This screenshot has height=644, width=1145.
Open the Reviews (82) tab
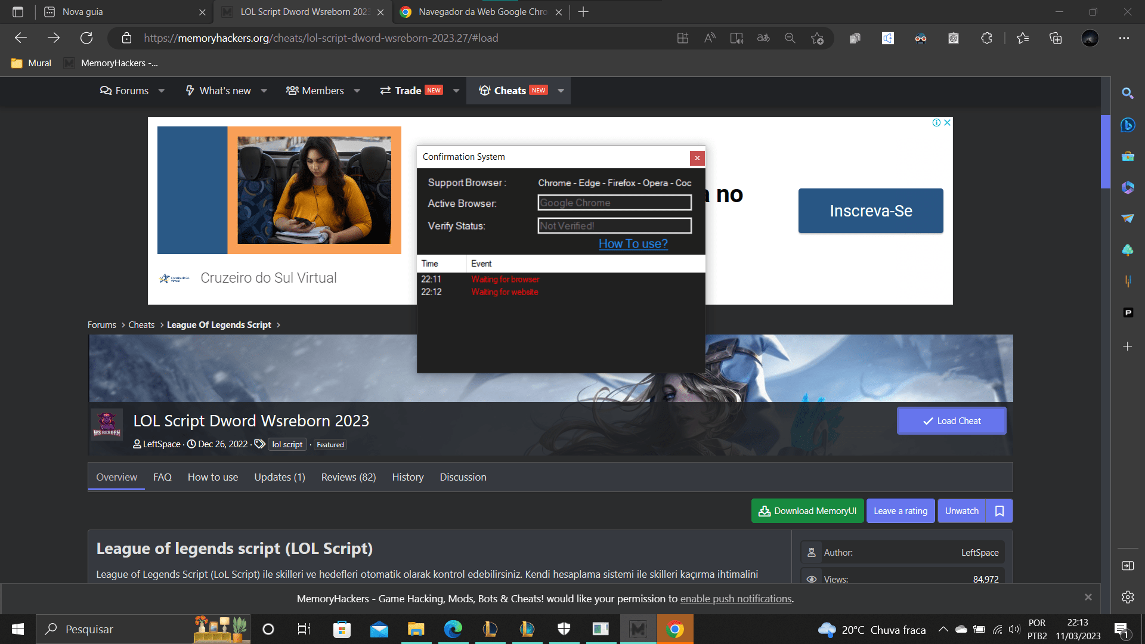(348, 477)
